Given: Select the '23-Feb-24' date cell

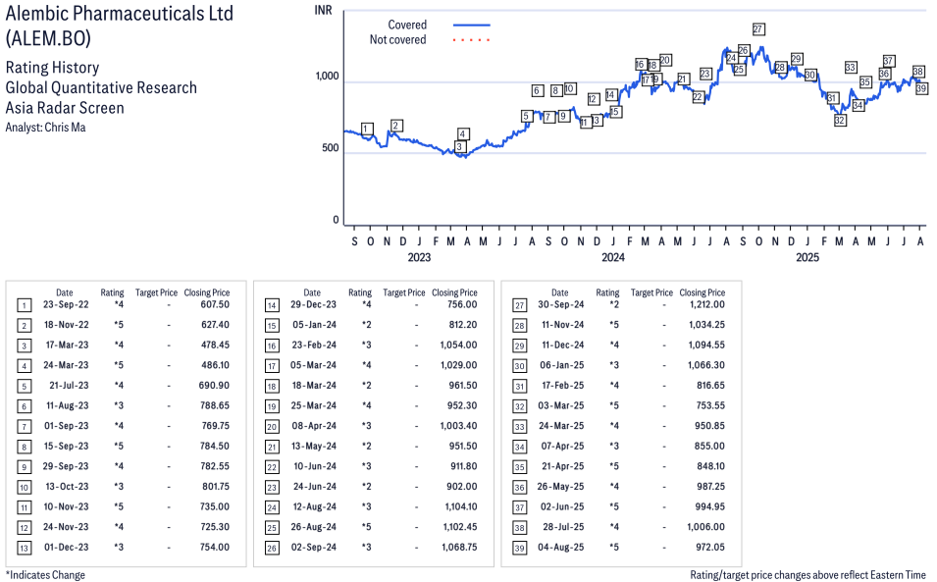Looking at the screenshot, I should tap(314, 345).
